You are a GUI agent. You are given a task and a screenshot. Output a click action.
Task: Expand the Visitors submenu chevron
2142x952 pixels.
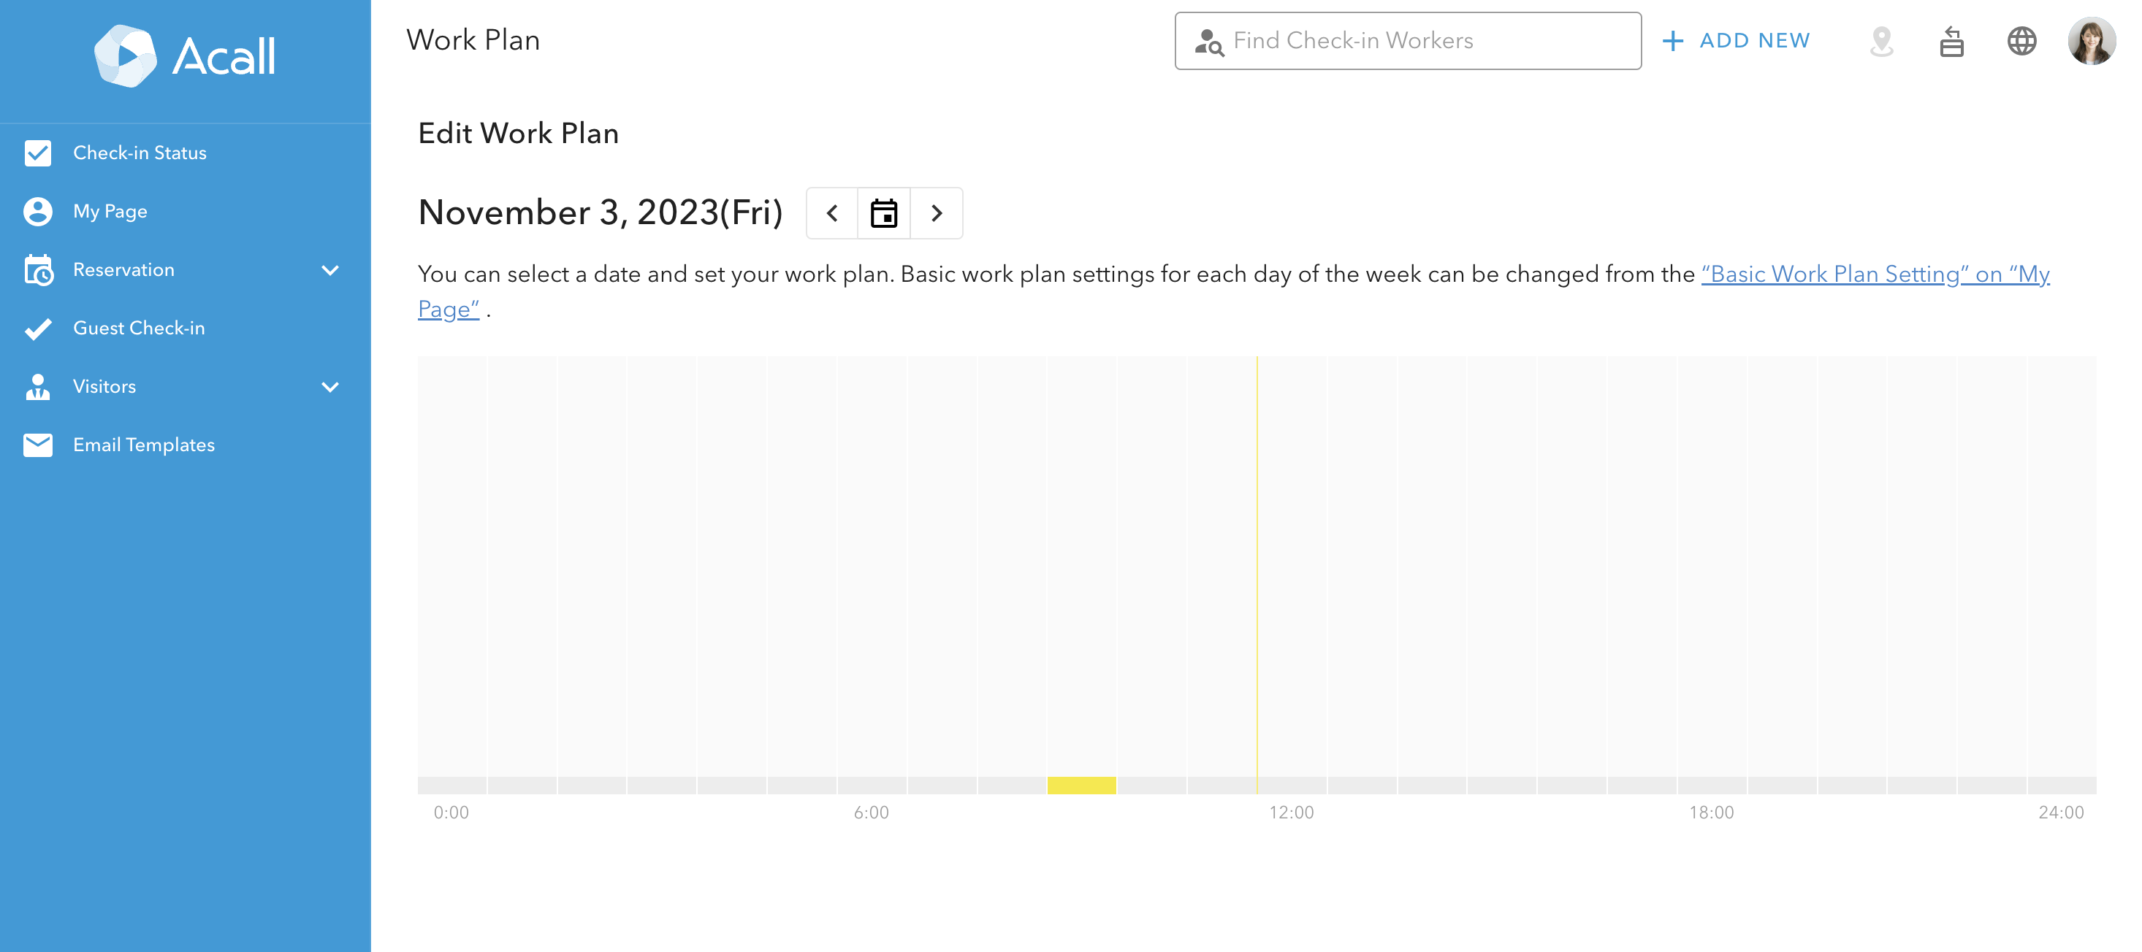click(330, 387)
